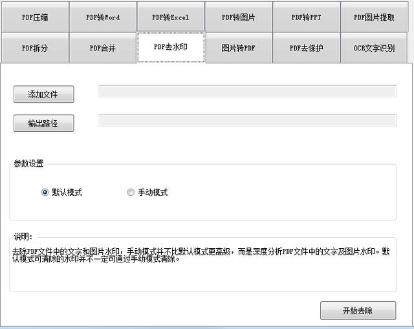
Task: Click the output path field beside 输出路径
Action: coord(247,120)
